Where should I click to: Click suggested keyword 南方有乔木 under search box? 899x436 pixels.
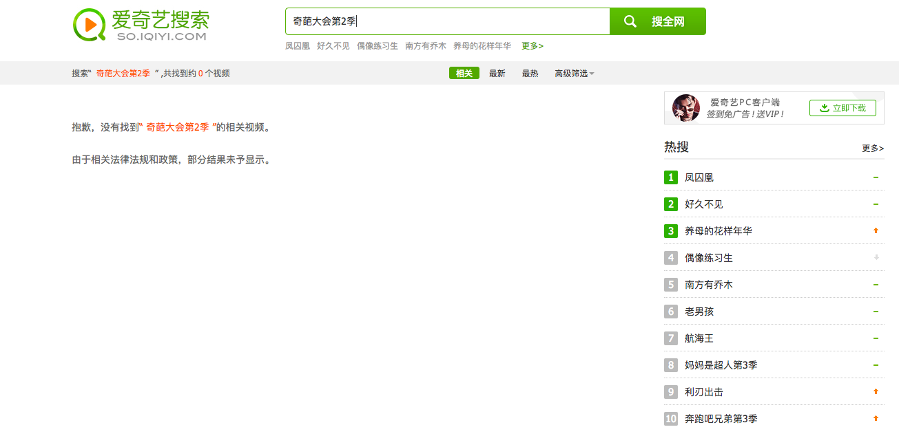click(425, 46)
